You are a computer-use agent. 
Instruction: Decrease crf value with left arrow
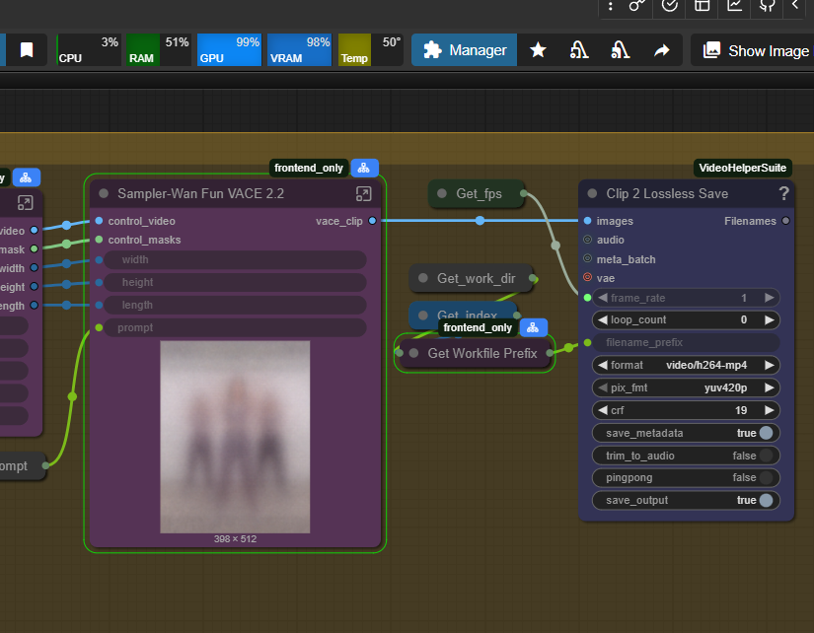pos(602,410)
